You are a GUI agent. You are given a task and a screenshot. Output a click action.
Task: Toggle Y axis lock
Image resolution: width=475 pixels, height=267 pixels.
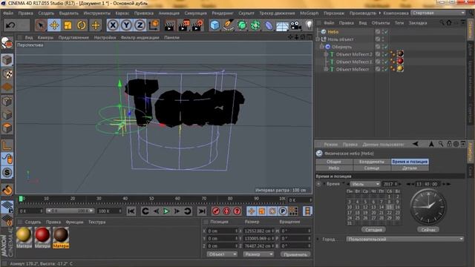point(126,25)
